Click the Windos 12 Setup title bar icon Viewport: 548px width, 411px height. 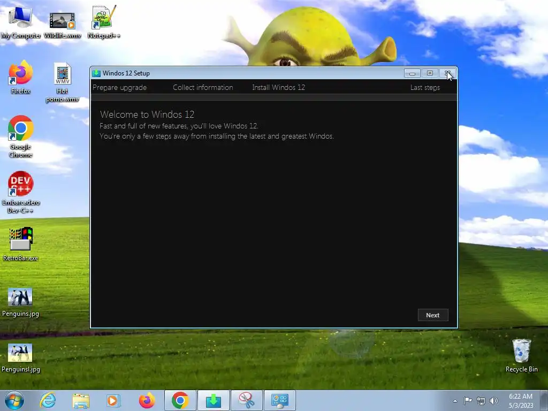[x=96, y=73]
